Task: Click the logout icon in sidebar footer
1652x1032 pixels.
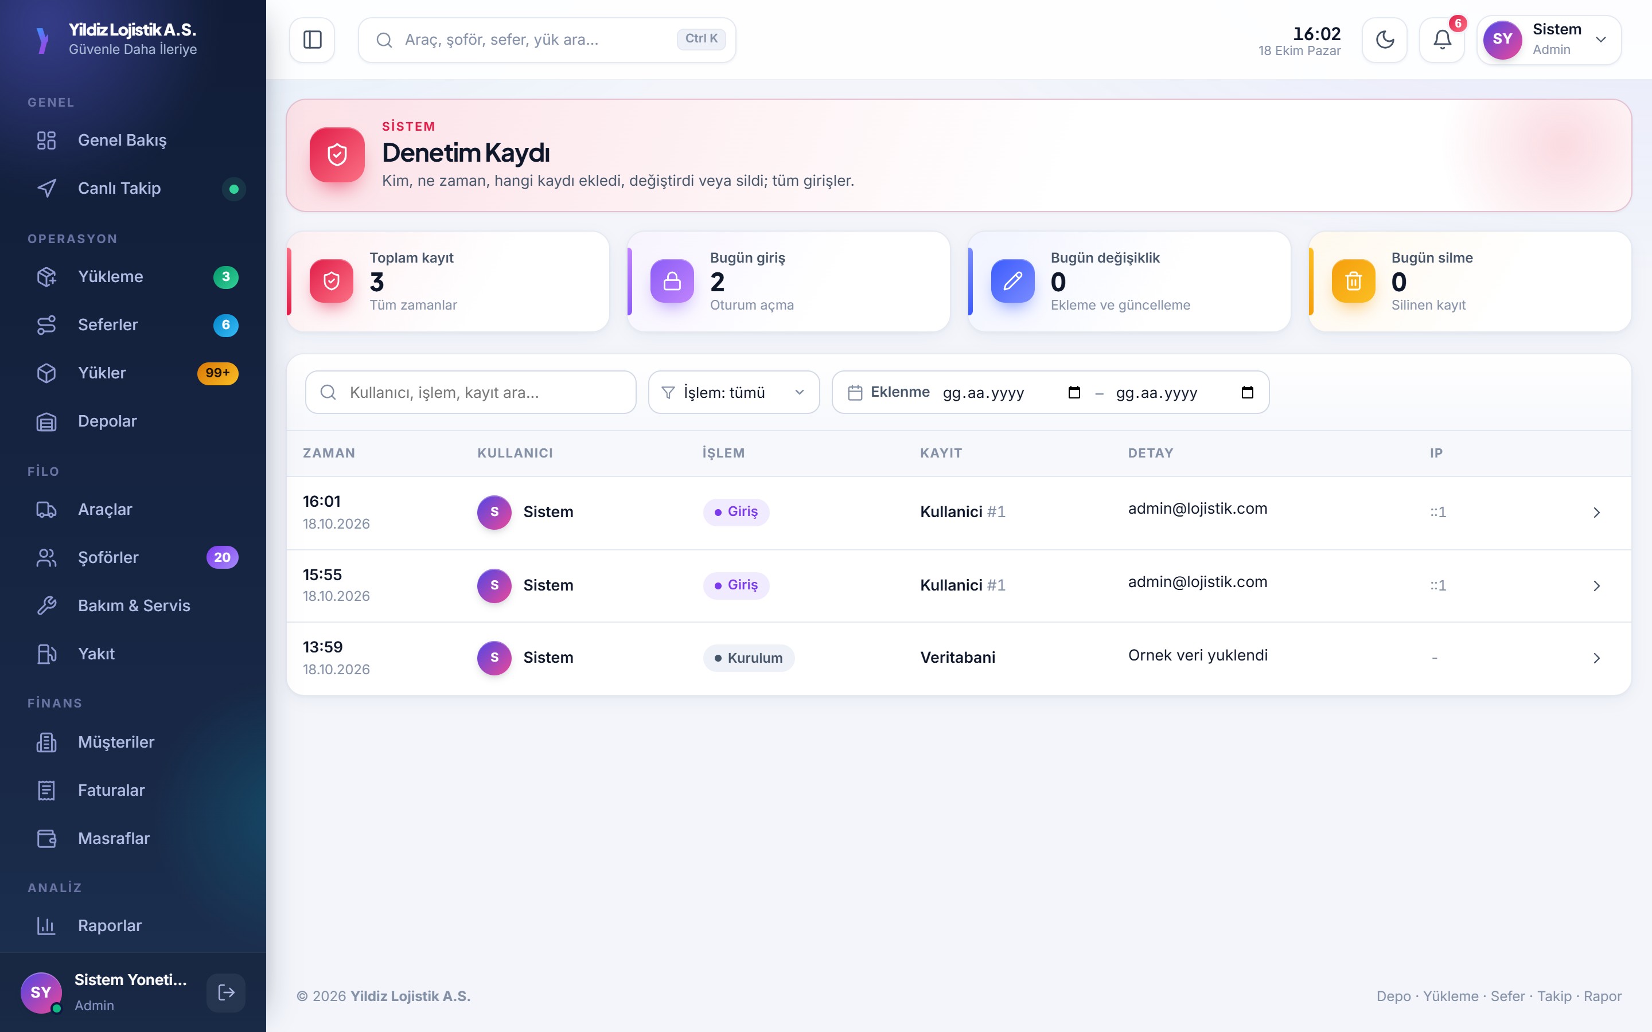Action: click(226, 992)
